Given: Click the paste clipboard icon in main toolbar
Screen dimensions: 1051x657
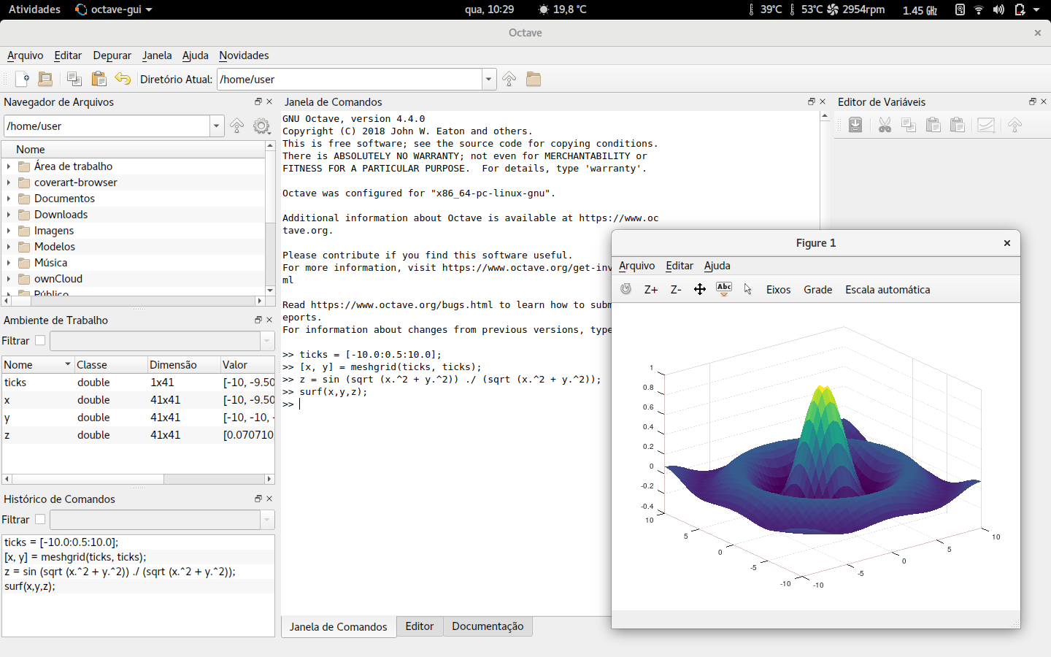Looking at the screenshot, I should coord(99,79).
